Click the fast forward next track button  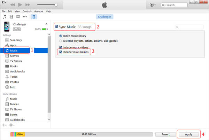click(x=28, y=5)
